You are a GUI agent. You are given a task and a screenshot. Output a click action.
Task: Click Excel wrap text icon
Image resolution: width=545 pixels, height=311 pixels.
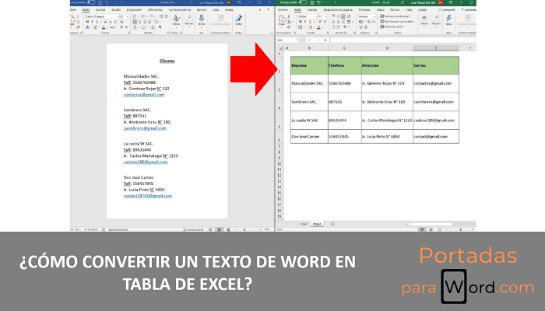click(349, 16)
